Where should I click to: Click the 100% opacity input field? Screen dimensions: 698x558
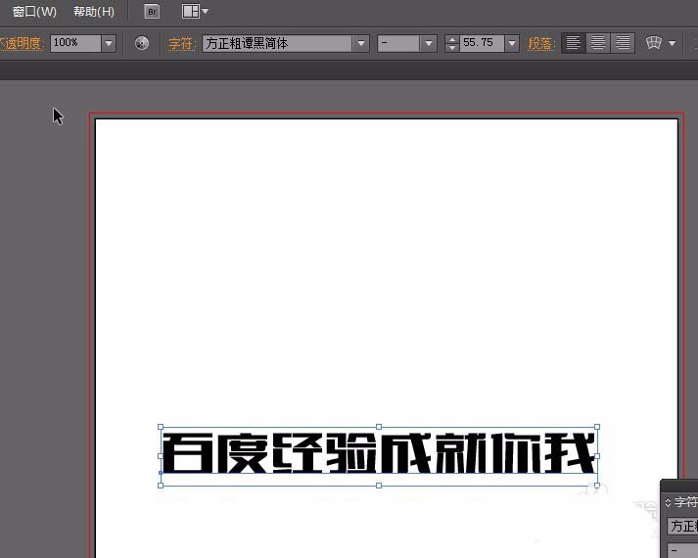tap(75, 43)
